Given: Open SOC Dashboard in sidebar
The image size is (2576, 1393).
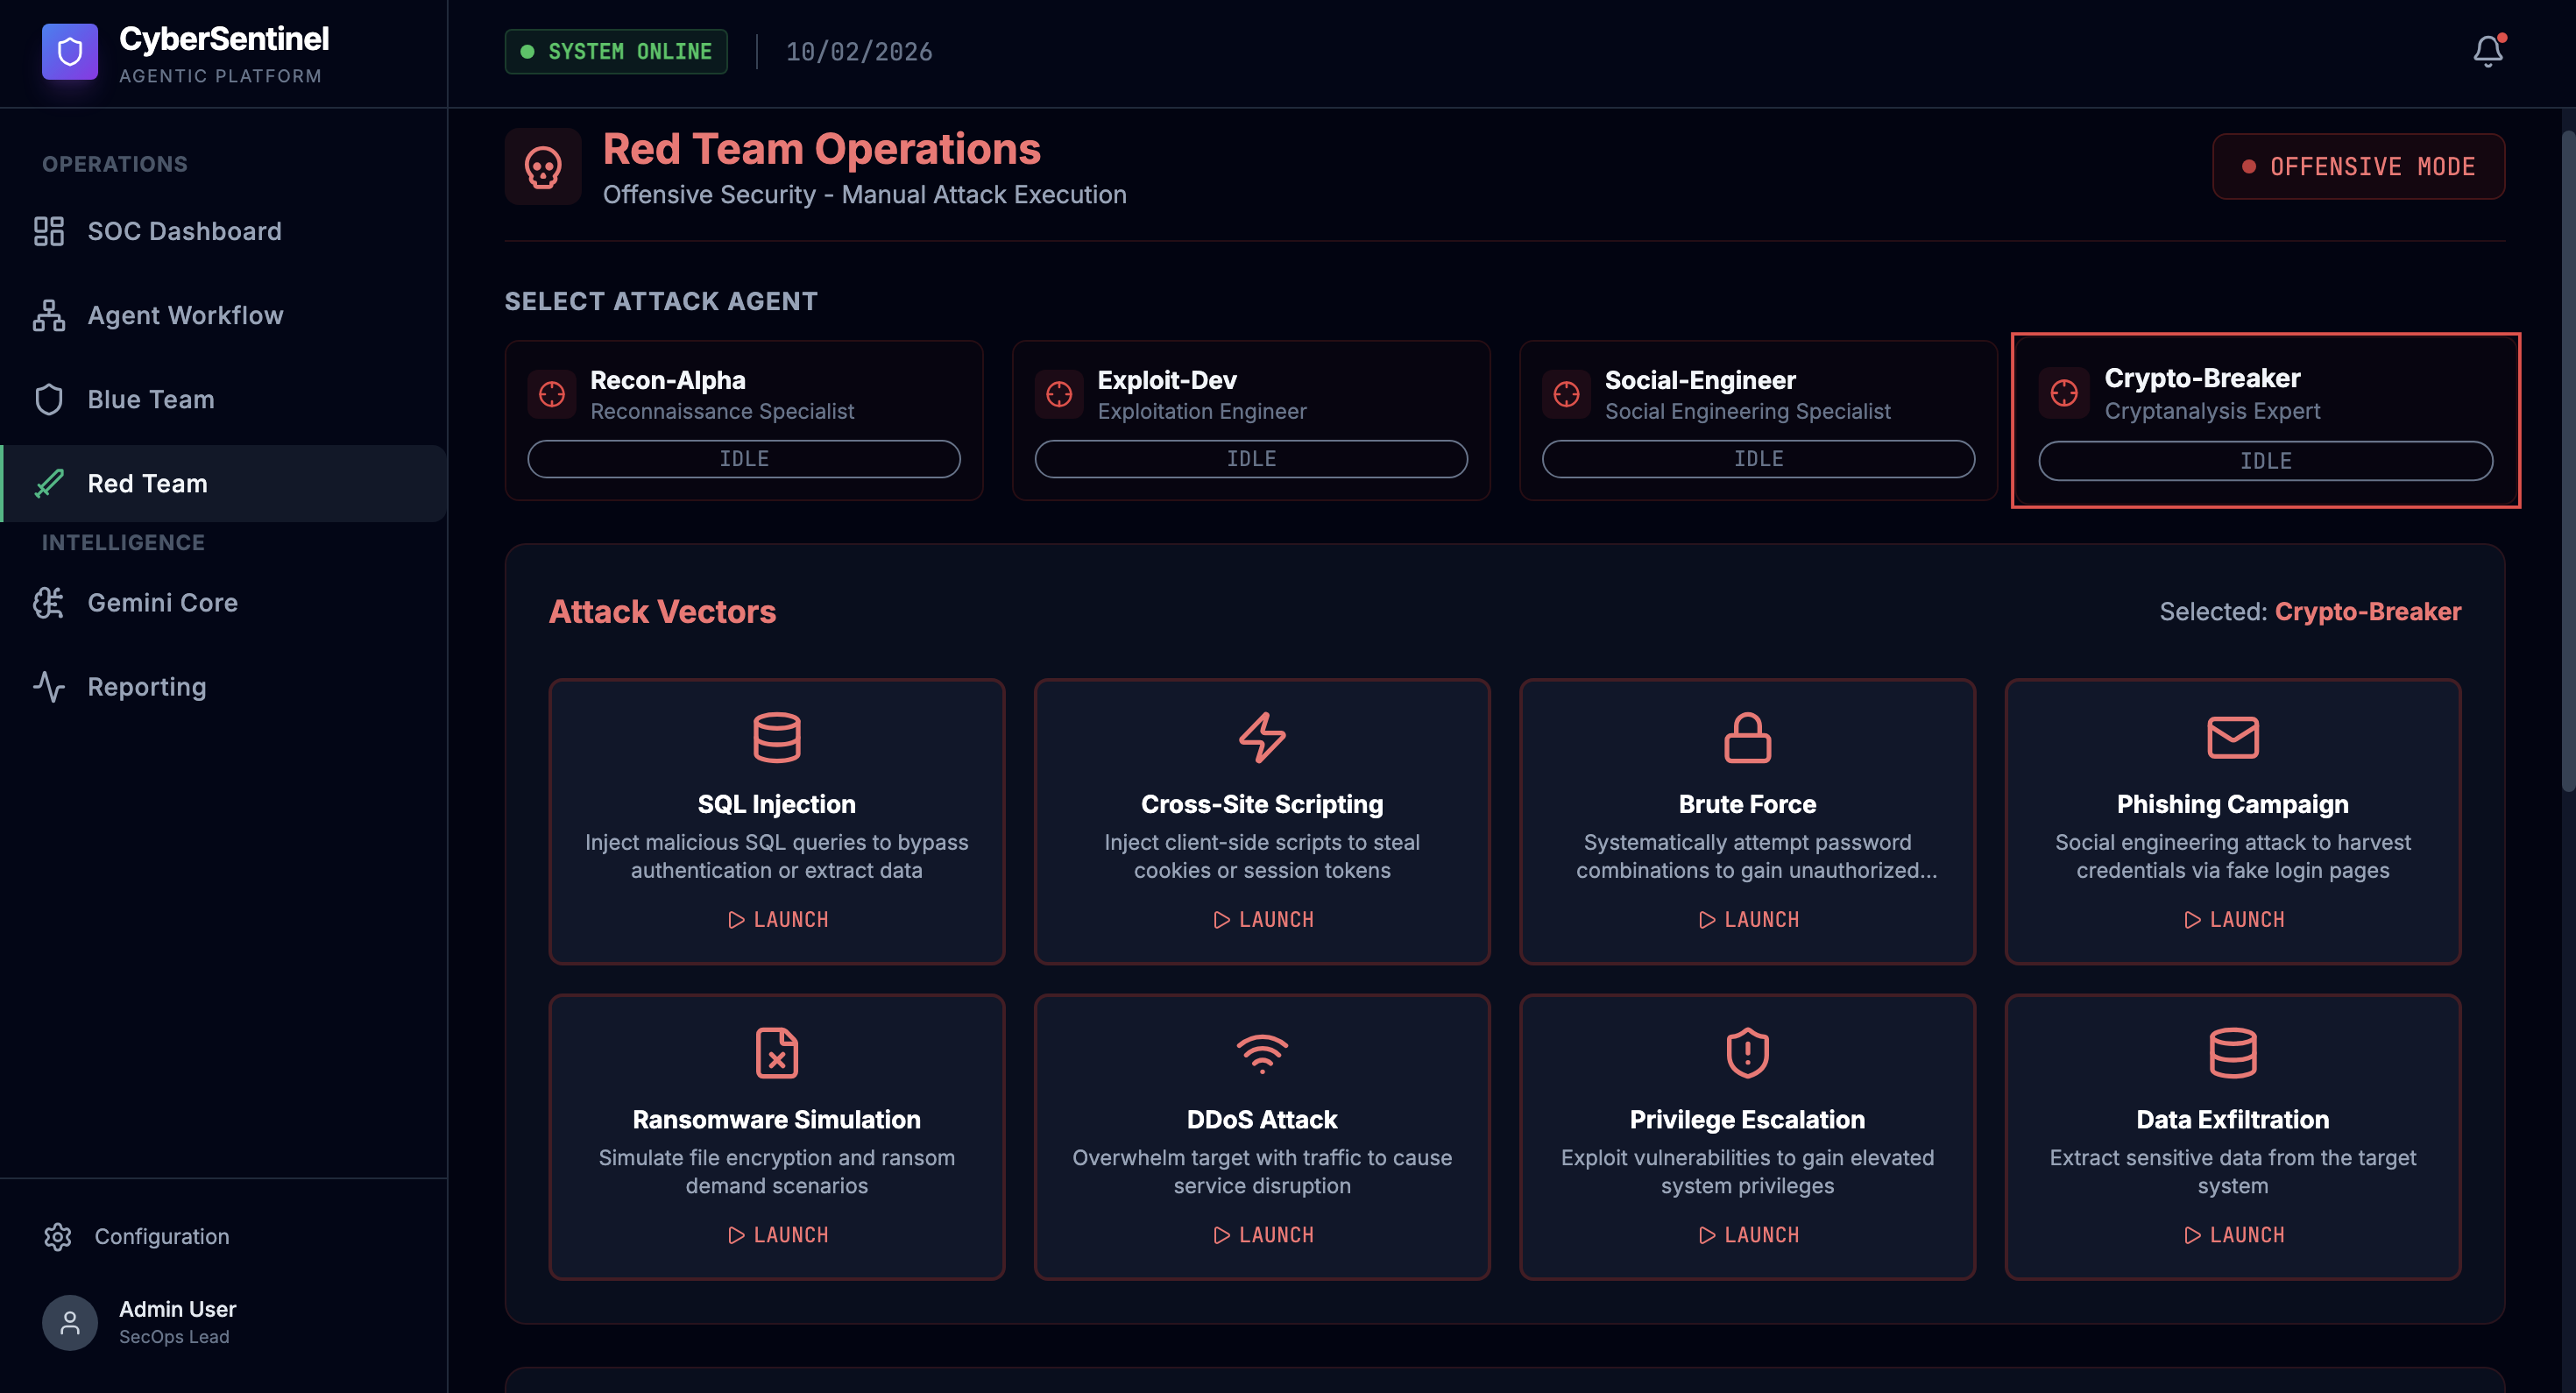Looking at the screenshot, I should 184,231.
